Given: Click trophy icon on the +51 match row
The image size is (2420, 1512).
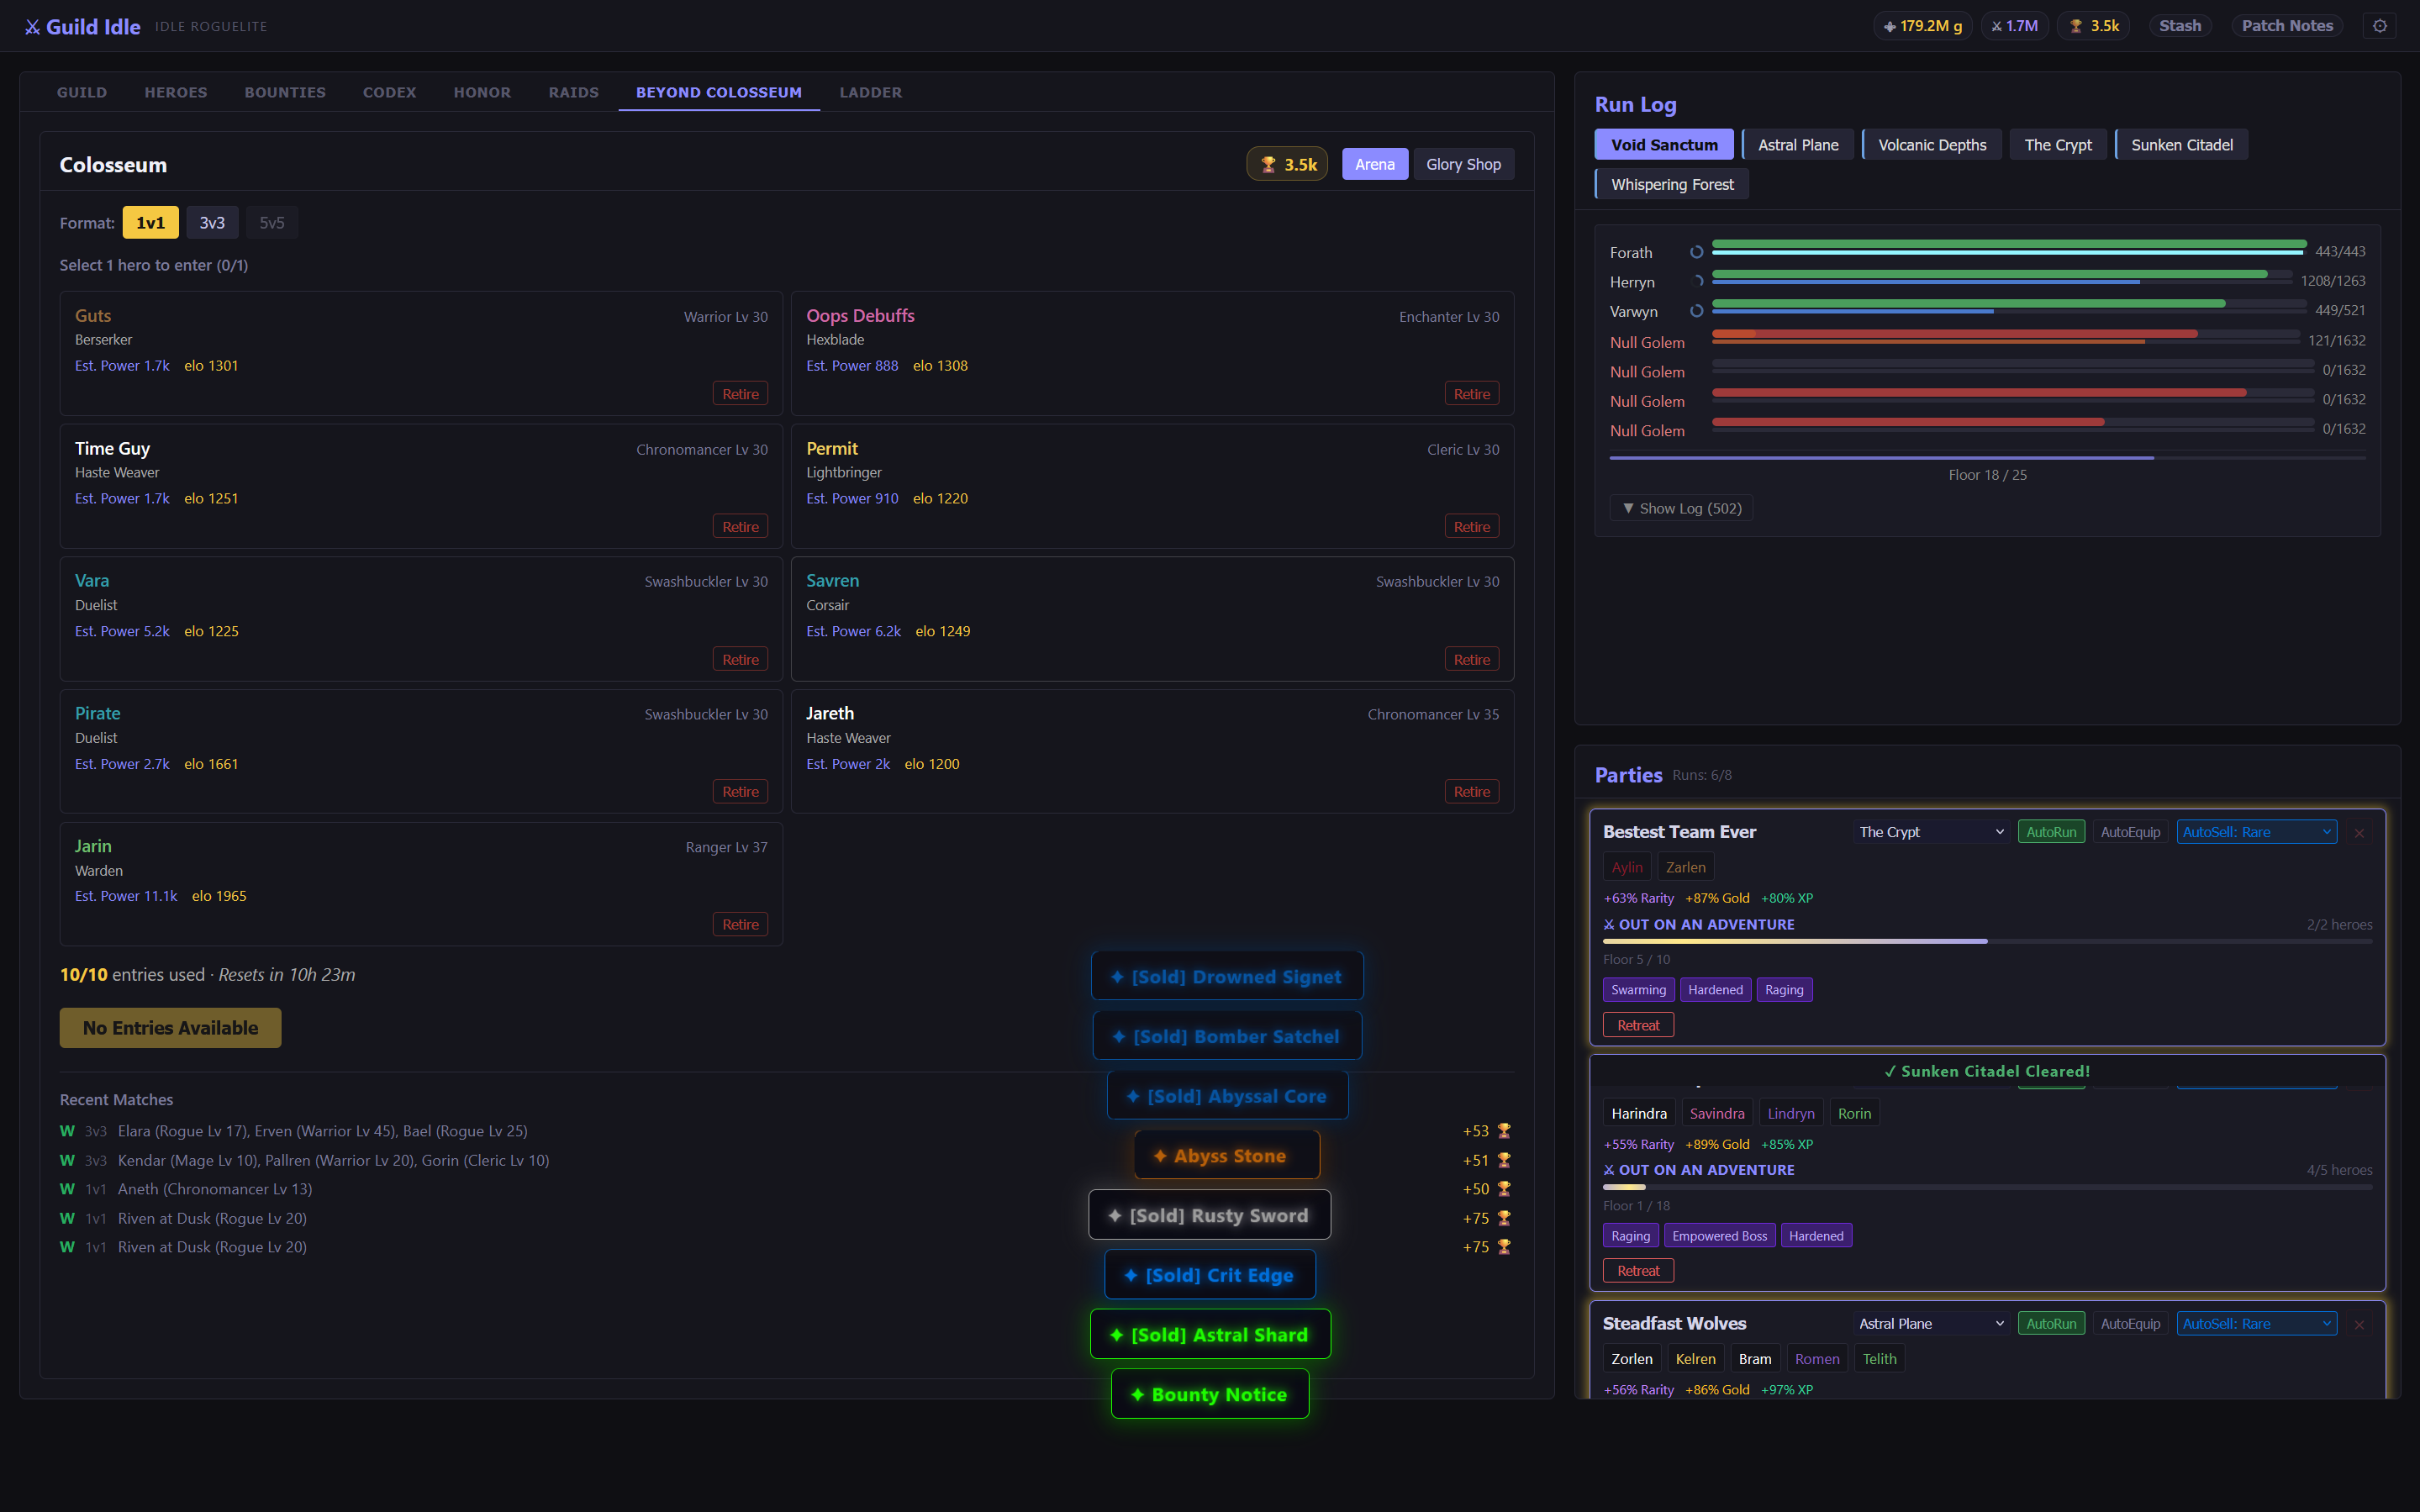Looking at the screenshot, I should point(1503,1160).
